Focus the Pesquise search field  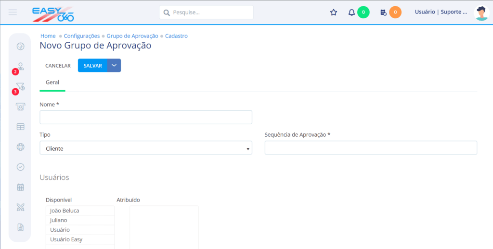coord(206,12)
